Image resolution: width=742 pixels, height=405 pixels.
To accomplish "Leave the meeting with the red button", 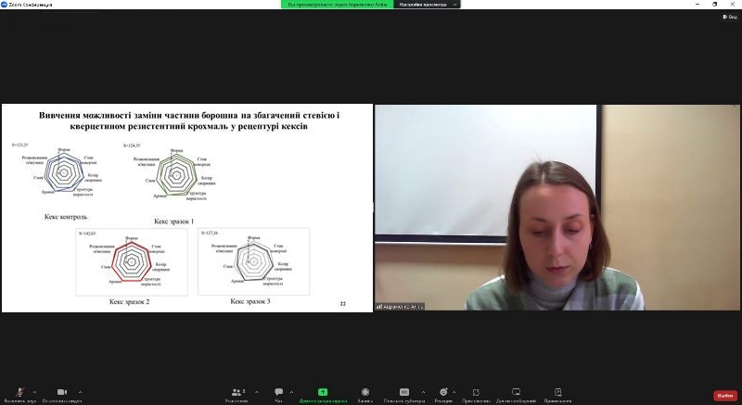I will pos(725,395).
